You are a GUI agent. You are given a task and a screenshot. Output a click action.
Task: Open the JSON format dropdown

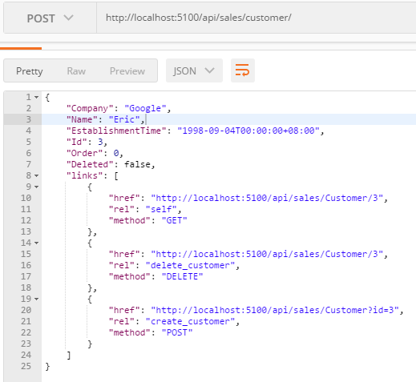pyautogui.click(x=194, y=70)
